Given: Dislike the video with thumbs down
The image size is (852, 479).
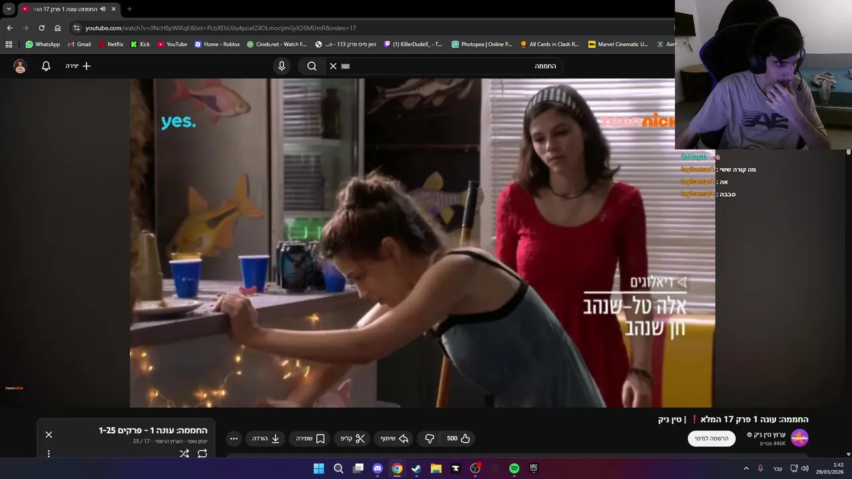Looking at the screenshot, I should pos(429,438).
